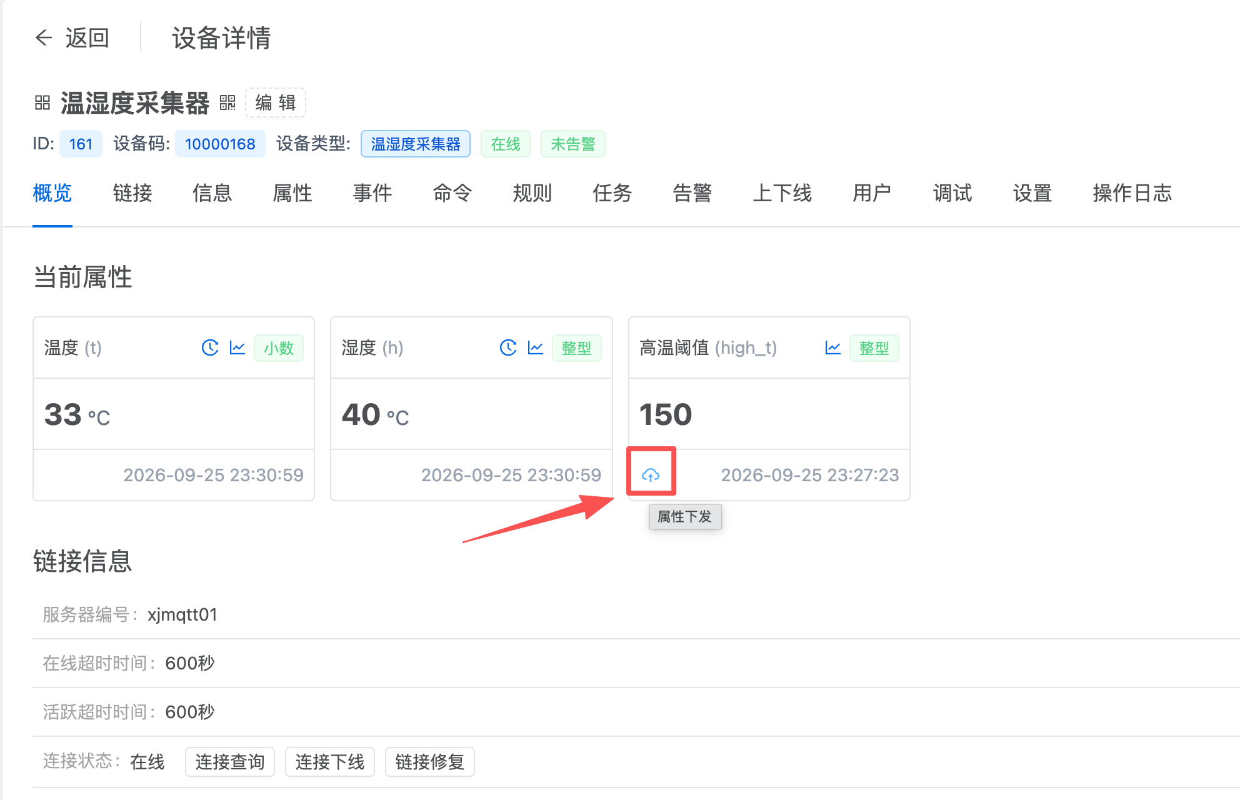This screenshot has height=800, width=1240.
Task: Click the history clock icon on 温度 card
Action: click(x=210, y=347)
